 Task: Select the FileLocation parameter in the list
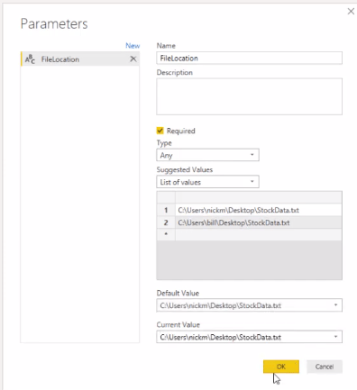[80, 59]
